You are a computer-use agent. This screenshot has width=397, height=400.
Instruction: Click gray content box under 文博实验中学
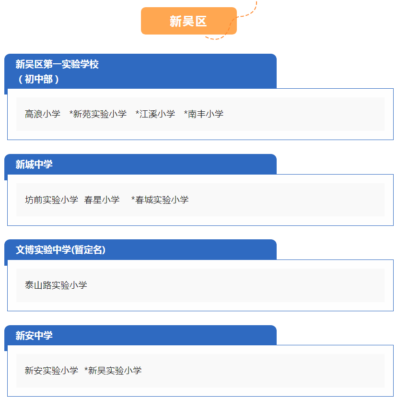pyautogui.click(x=200, y=285)
